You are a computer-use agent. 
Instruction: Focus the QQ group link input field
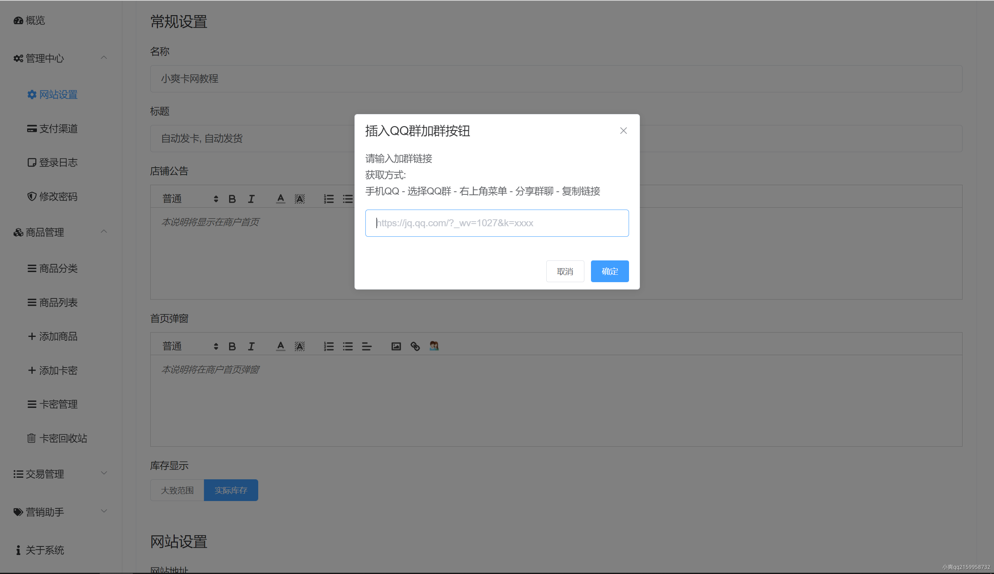coord(497,223)
